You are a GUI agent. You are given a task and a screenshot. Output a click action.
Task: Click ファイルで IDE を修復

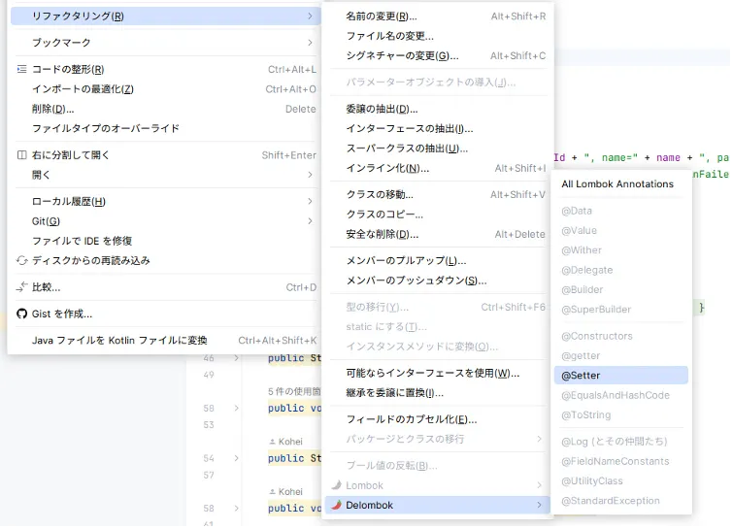(82, 241)
